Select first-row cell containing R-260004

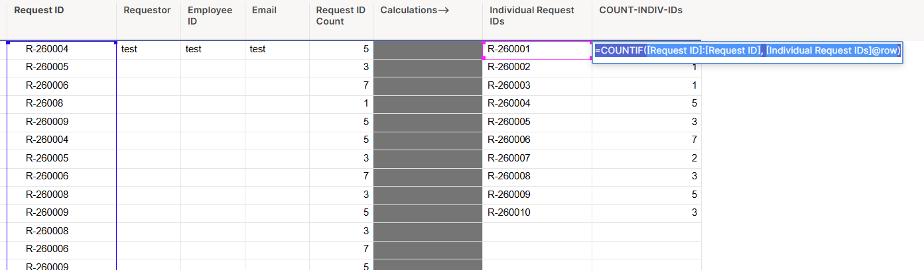click(62, 50)
